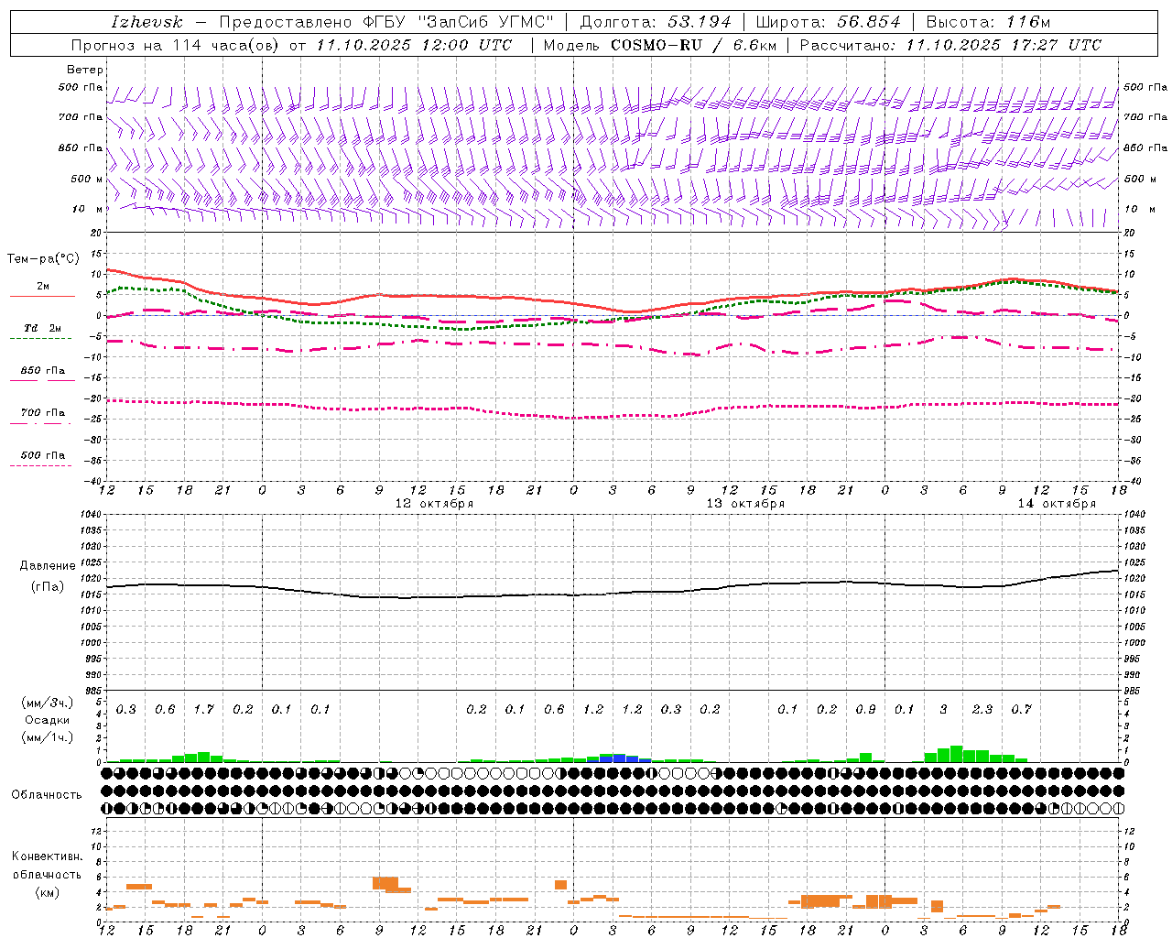Image resolution: width=1172 pixels, height=938 pixels.
Task: Select the precipitation value 2.3
Action: (x=982, y=709)
